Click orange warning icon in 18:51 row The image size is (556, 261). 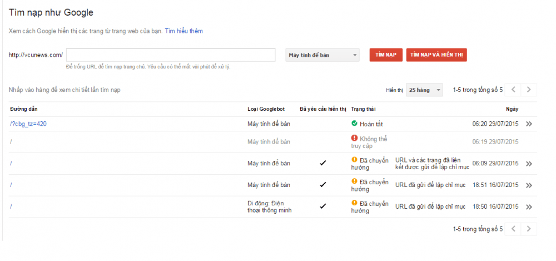[354, 181]
